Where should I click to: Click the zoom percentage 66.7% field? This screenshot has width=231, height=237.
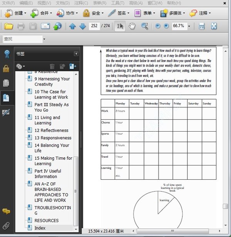[179, 26]
